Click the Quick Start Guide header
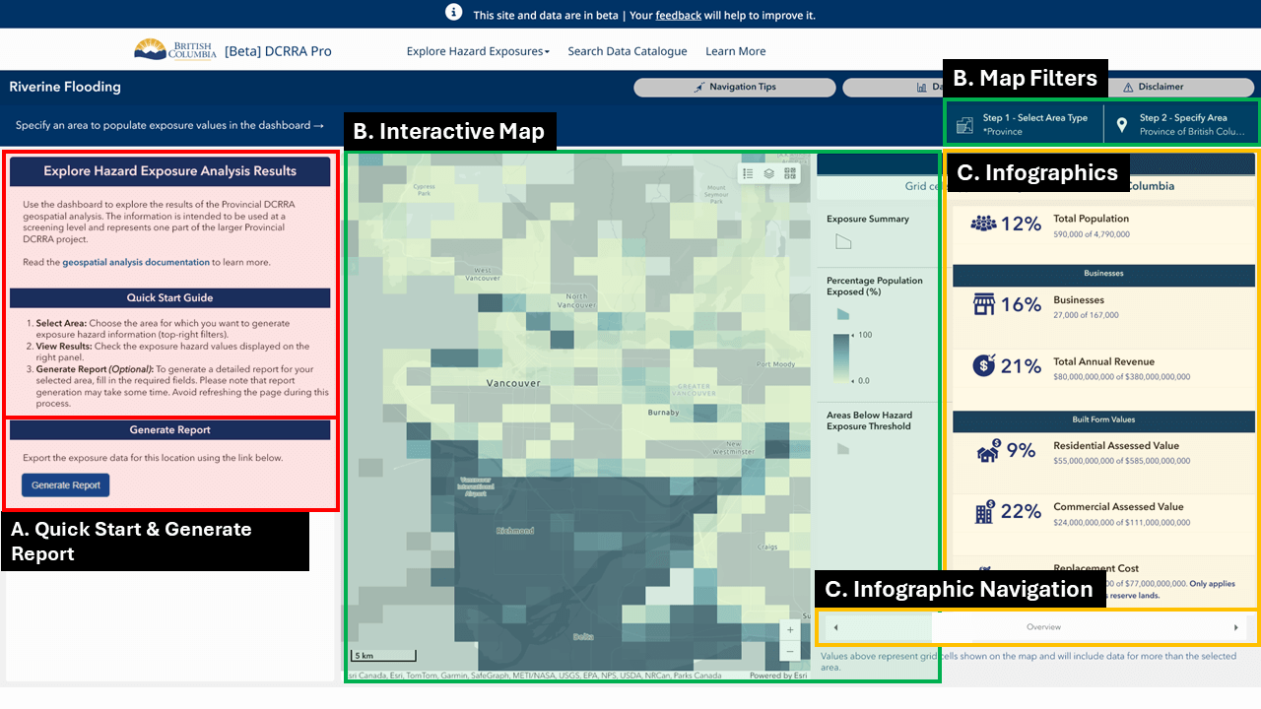 pyautogui.click(x=169, y=298)
